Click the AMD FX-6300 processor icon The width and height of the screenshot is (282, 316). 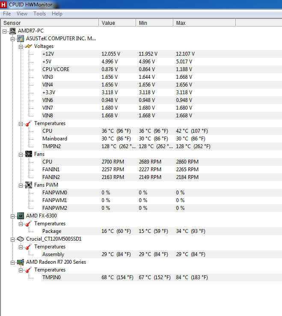pos(20,216)
